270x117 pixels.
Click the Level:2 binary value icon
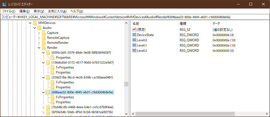[134, 51]
